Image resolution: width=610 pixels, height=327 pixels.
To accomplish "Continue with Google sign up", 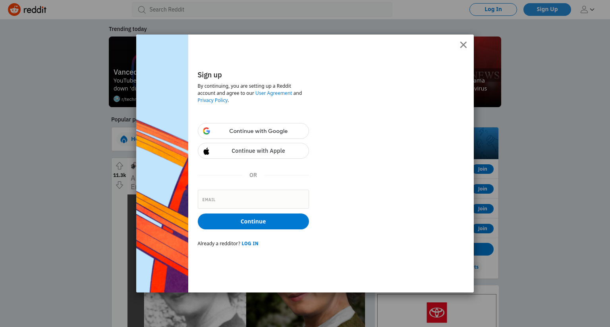I will pos(253,131).
